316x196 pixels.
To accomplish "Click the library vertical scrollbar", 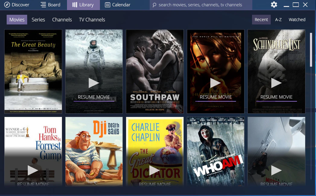I will [311, 49].
